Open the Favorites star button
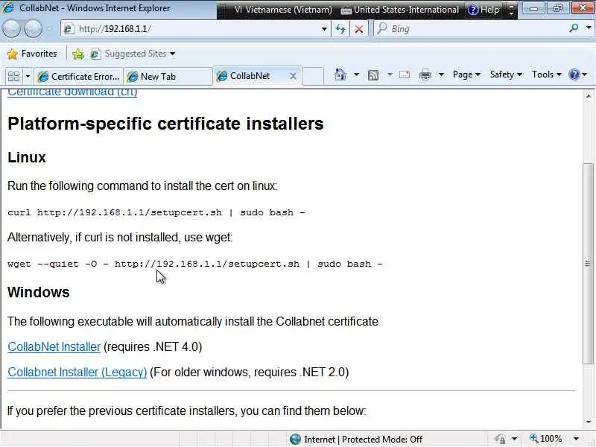This screenshot has width=596, height=447. click(x=32, y=54)
